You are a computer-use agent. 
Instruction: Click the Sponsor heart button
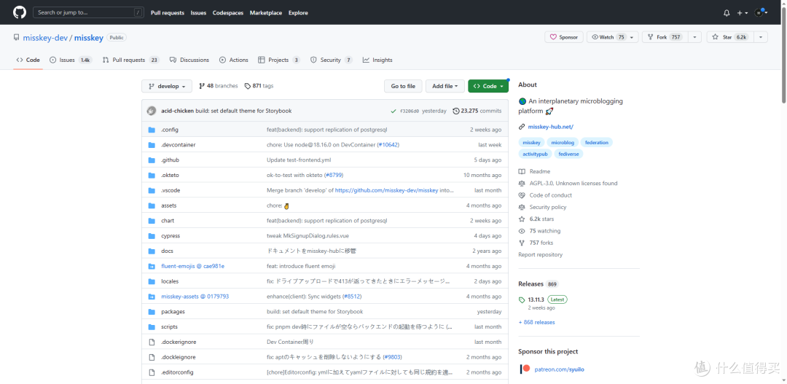point(563,37)
